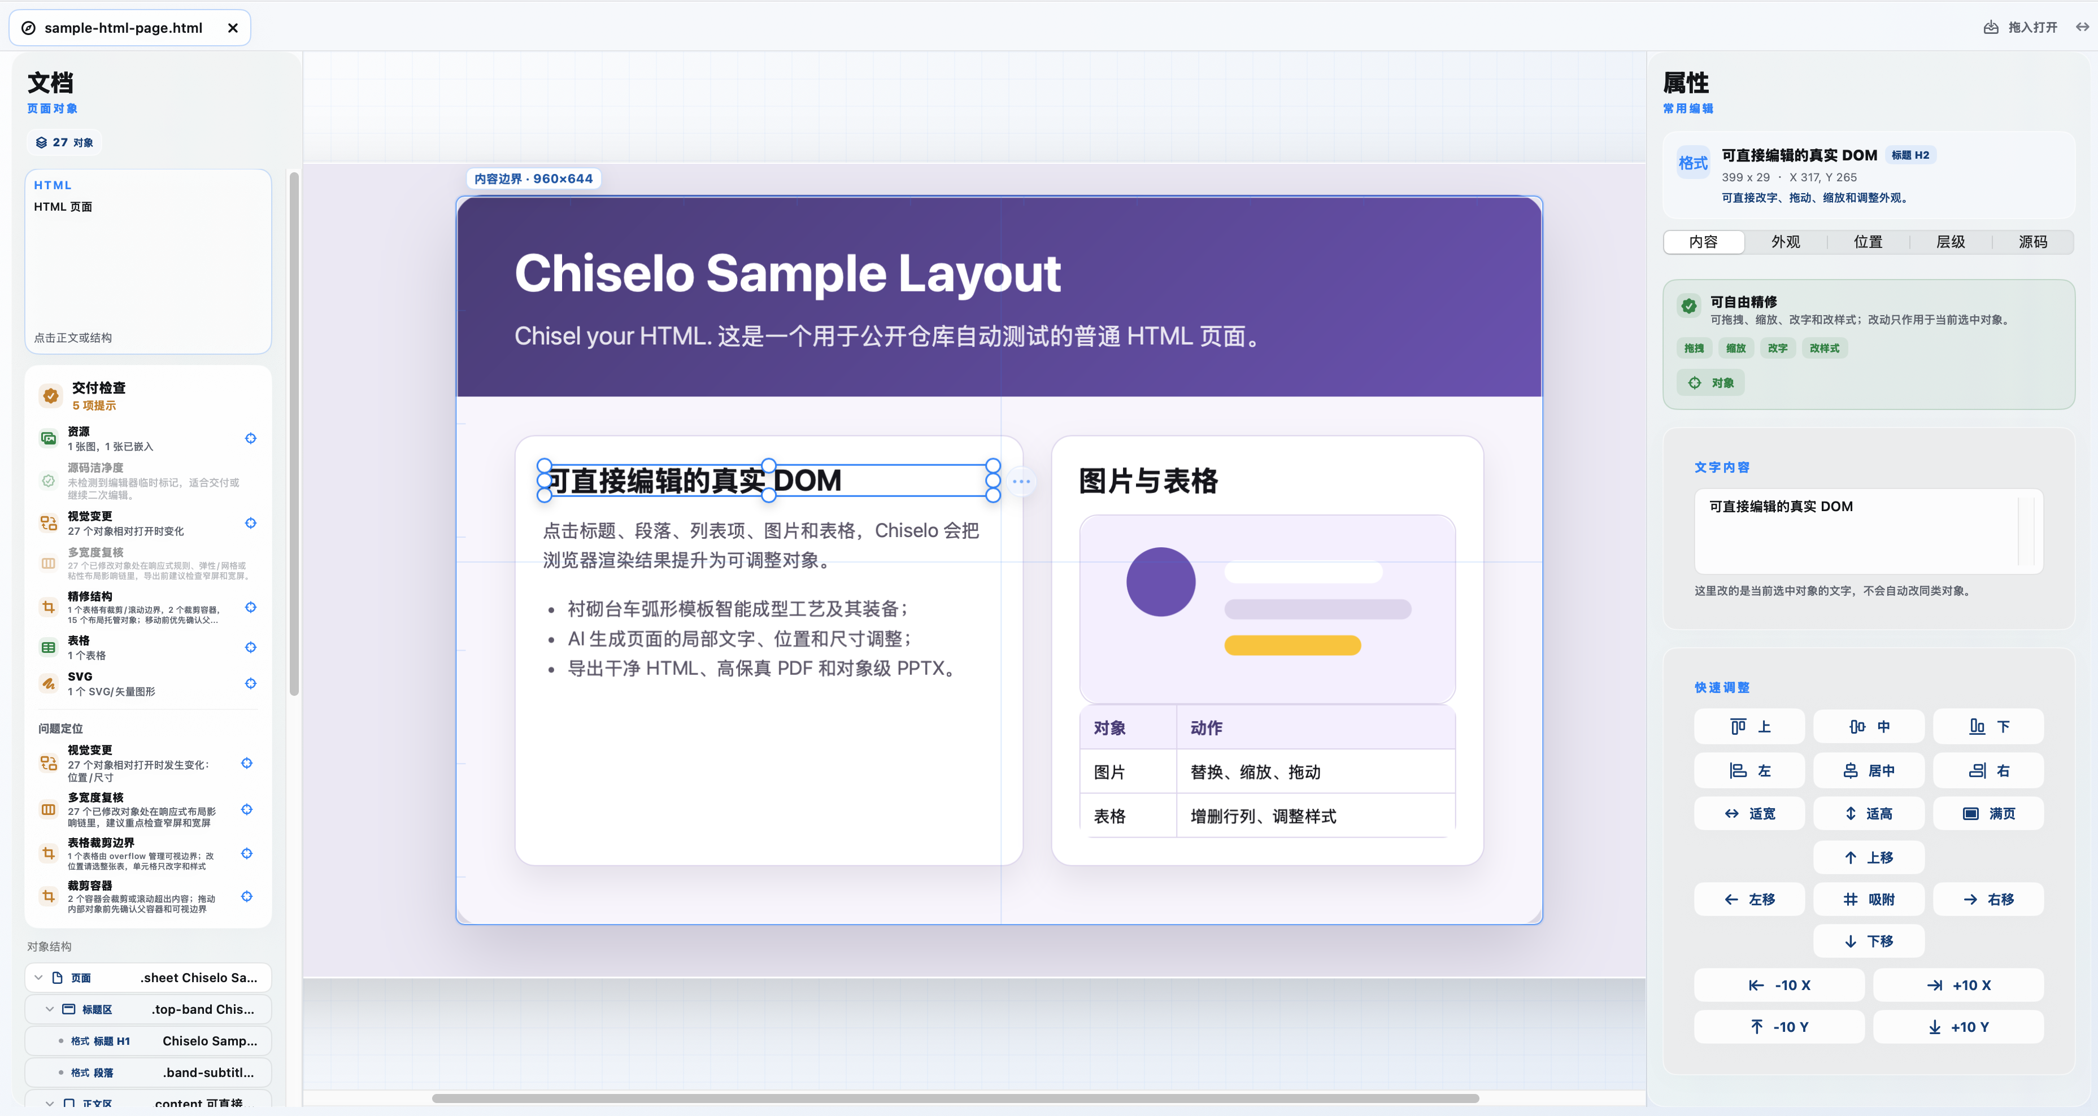The height and width of the screenshot is (1116, 2098).
Task: Select the 格式 段落 .band-subtitle tree row
Action: [x=148, y=1072]
